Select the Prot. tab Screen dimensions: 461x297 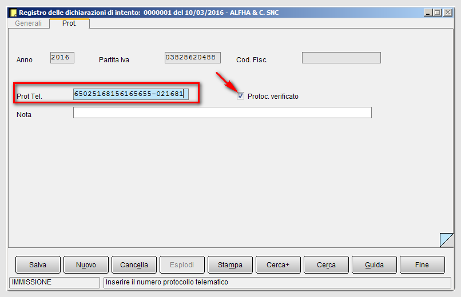tap(69, 23)
